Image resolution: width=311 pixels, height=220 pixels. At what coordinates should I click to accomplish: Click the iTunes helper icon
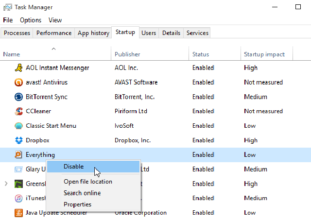tap(18, 198)
